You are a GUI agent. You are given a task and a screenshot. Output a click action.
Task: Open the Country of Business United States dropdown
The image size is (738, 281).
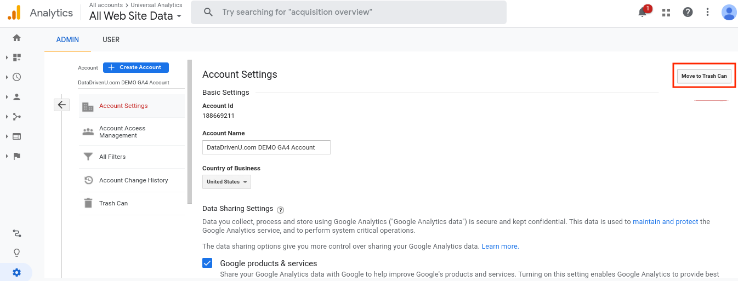pyautogui.click(x=226, y=182)
